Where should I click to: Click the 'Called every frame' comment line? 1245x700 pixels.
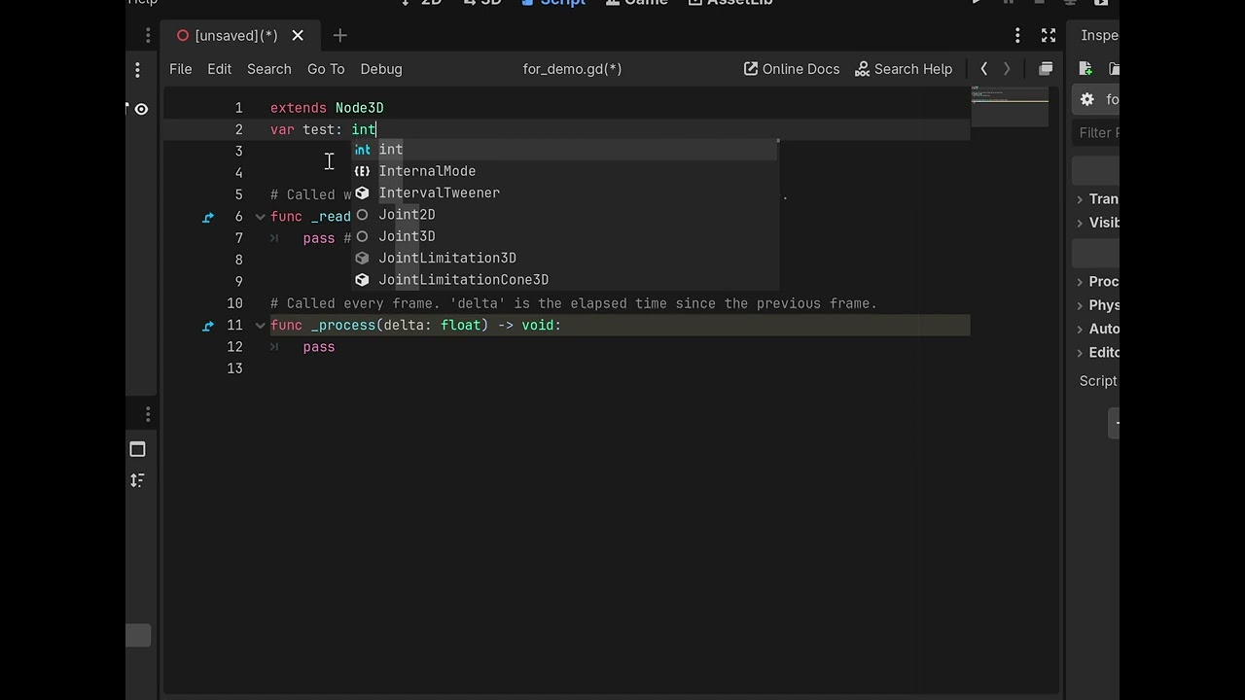(574, 303)
